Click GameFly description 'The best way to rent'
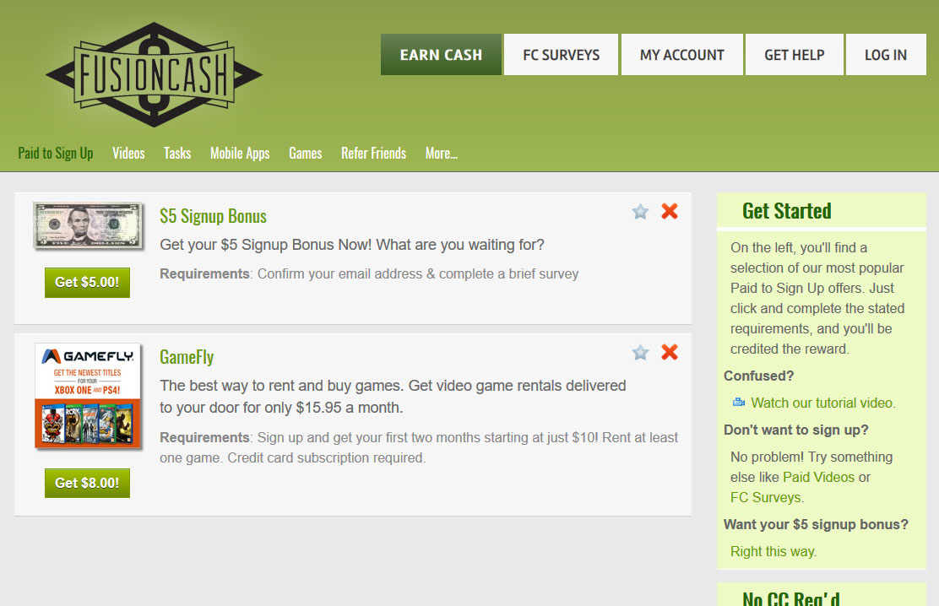Screen dimensions: 939x606 tap(393, 397)
